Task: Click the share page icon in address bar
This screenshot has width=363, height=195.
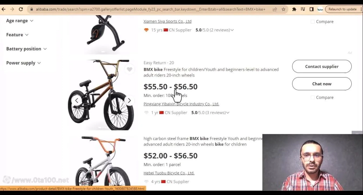Action: (275, 9)
